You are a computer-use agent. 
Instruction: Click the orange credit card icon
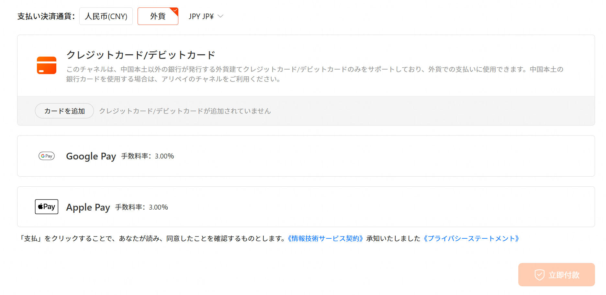click(x=47, y=65)
